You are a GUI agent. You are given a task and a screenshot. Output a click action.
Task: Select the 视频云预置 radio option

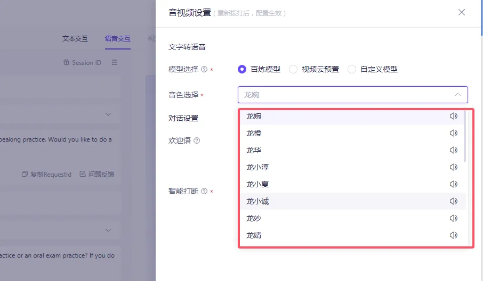(x=293, y=69)
